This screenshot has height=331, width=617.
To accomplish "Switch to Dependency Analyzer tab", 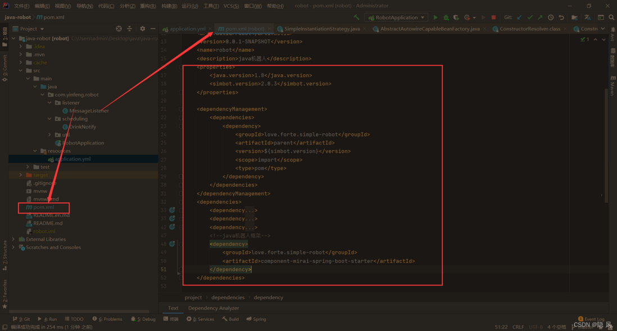I will tap(214, 308).
